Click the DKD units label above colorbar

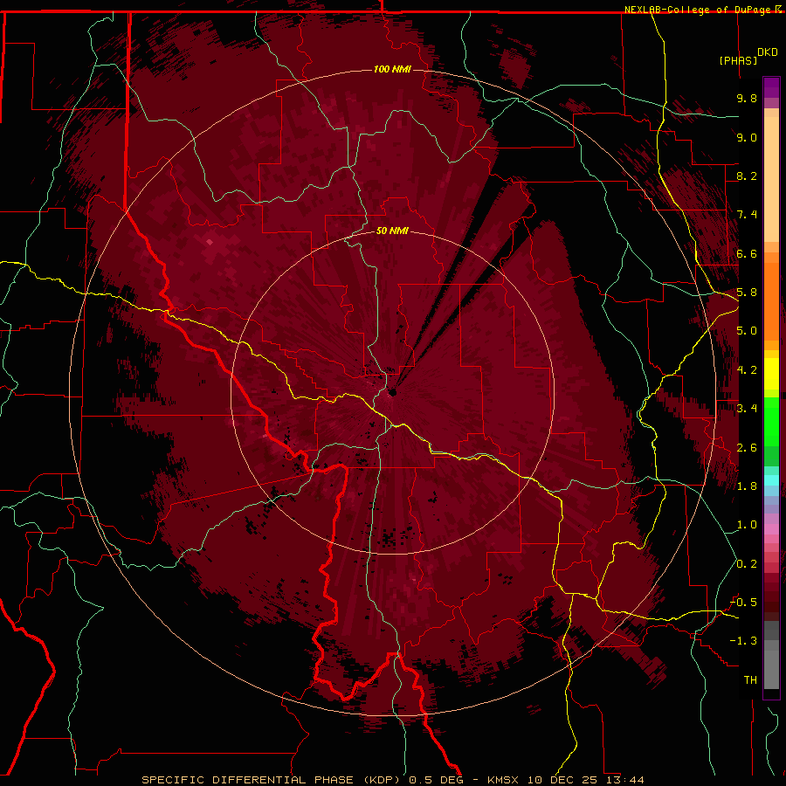click(x=768, y=52)
